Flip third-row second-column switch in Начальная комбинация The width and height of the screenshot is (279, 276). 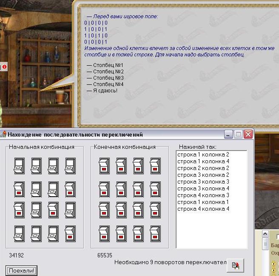[36, 209]
